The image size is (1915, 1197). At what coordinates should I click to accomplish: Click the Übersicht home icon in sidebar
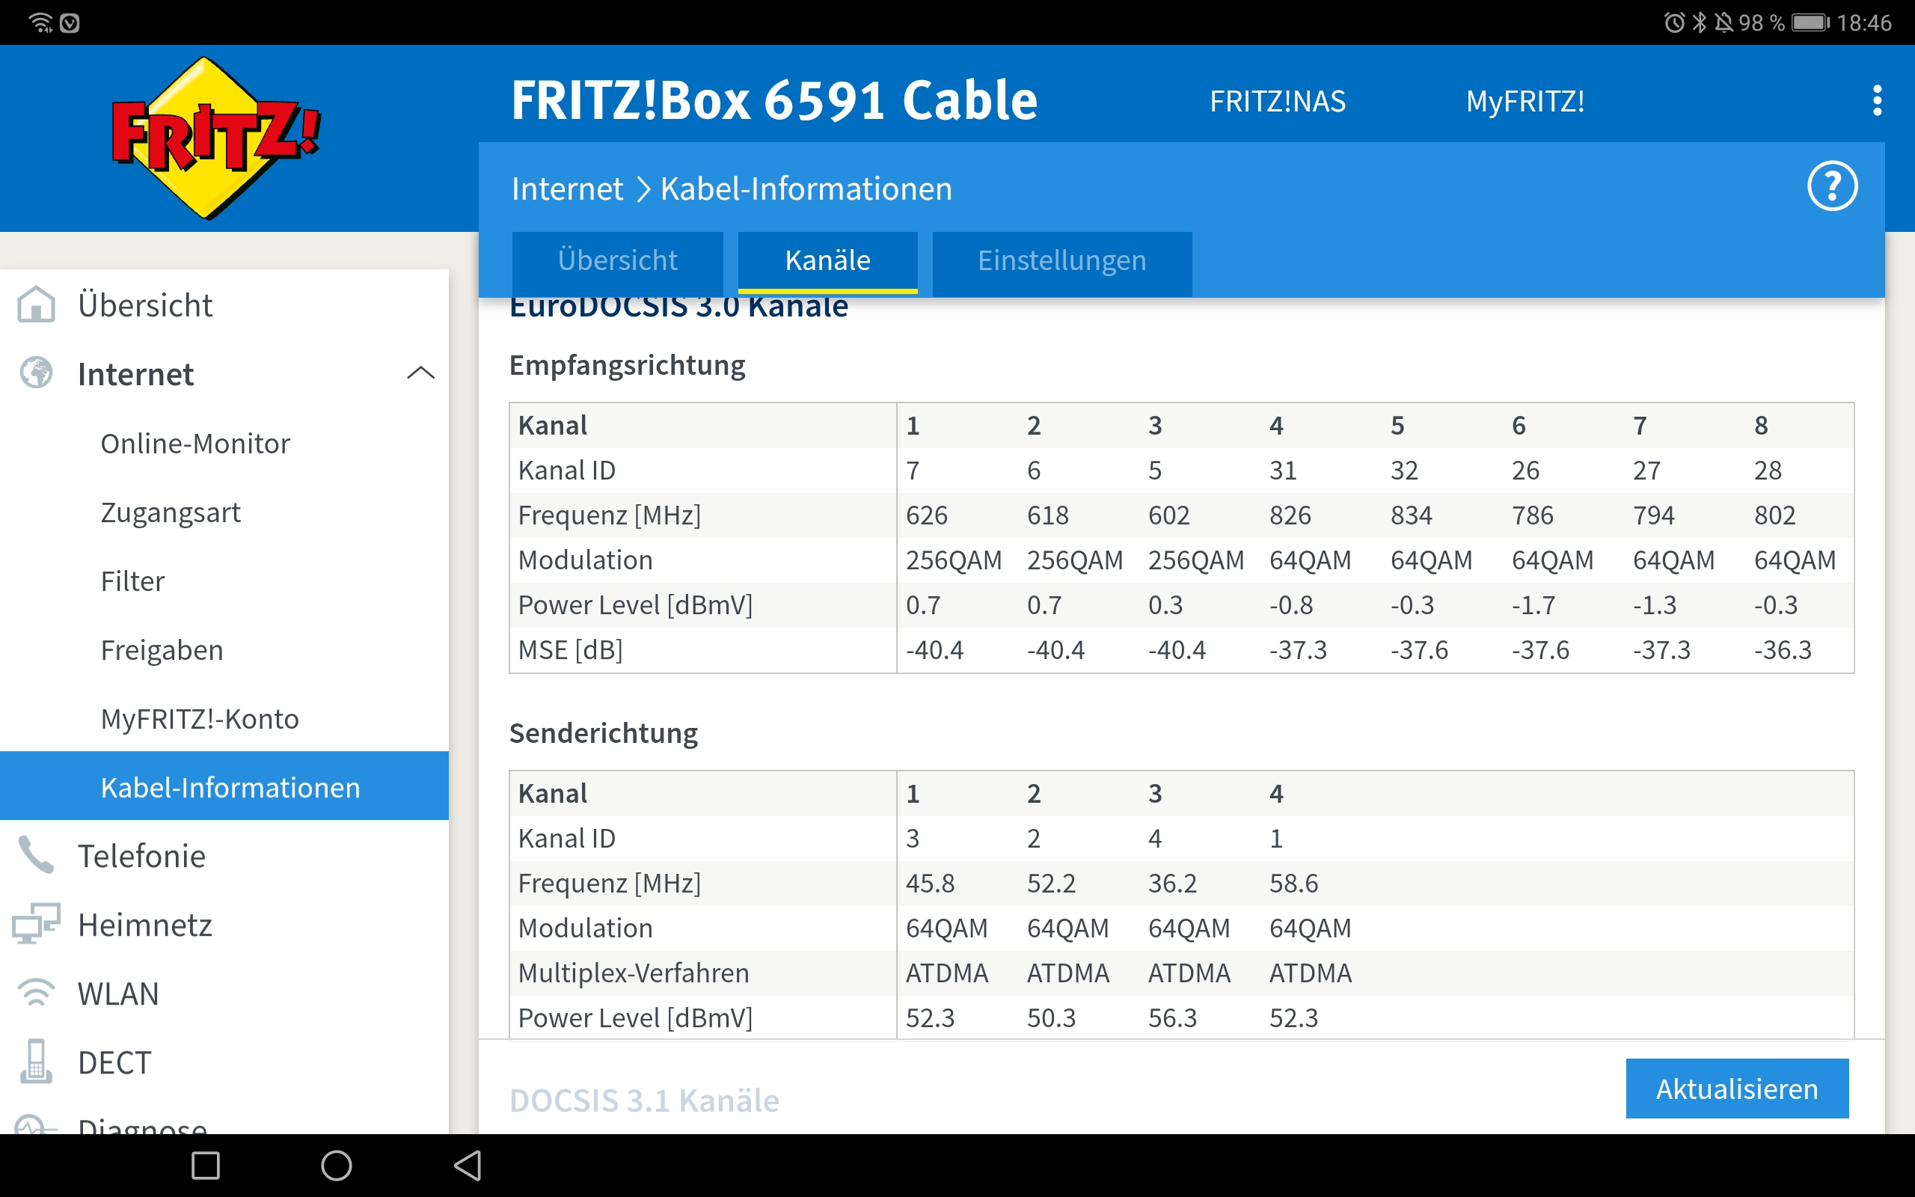coord(37,304)
